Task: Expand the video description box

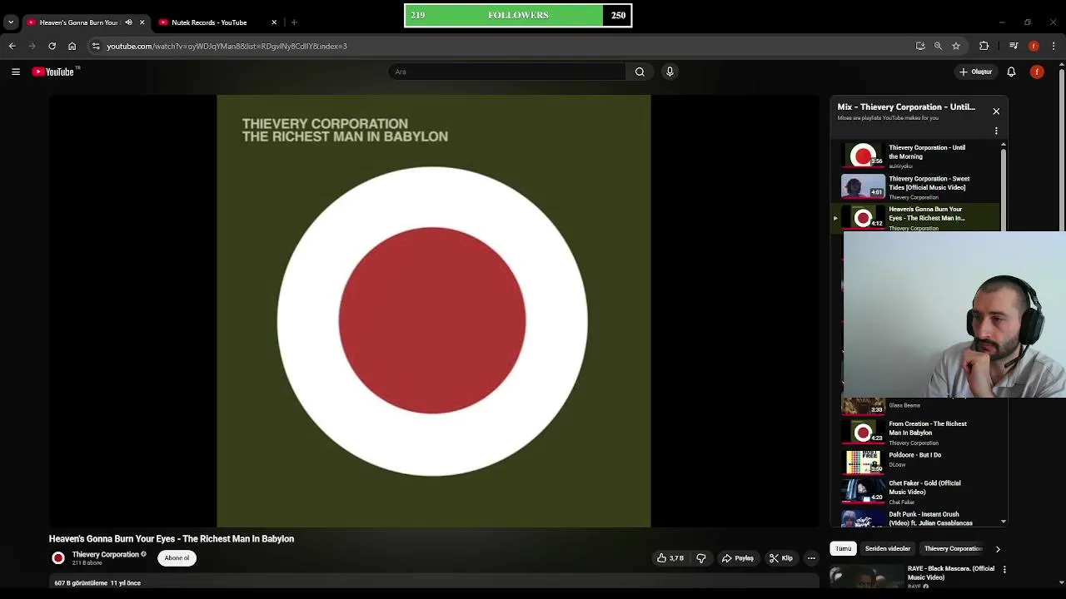Action: coord(433,583)
